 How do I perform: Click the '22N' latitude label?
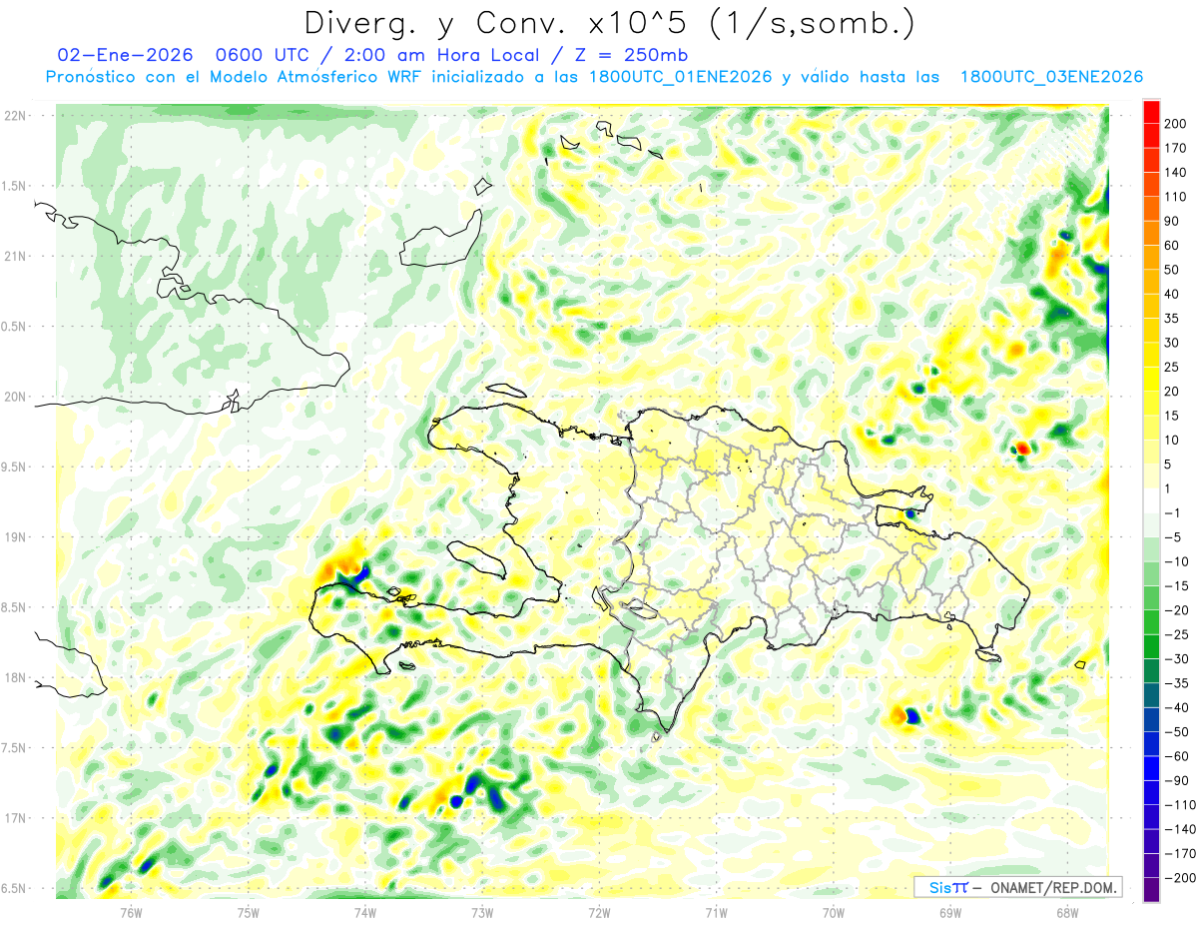click(15, 116)
